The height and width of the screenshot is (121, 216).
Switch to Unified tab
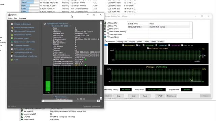tap(153, 41)
